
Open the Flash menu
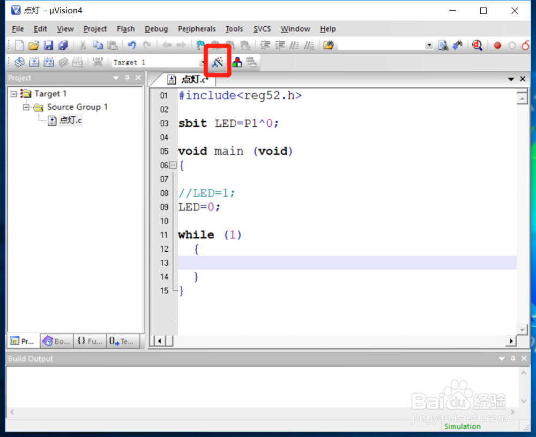(125, 29)
